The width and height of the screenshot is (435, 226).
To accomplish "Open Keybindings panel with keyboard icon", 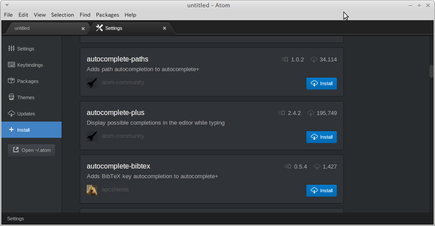I will pyautogui.click(x=26, y=65).
